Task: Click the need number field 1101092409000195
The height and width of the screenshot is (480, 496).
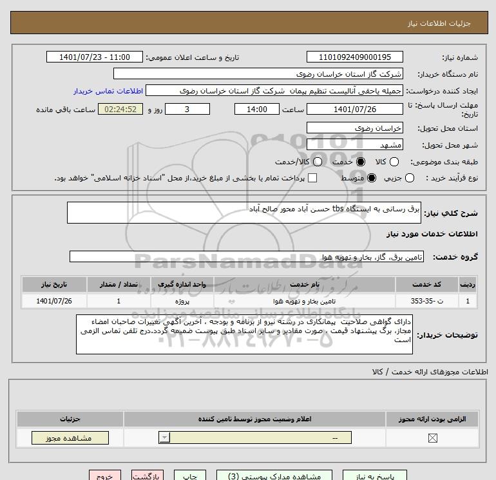Action: [x=354, y=57]
